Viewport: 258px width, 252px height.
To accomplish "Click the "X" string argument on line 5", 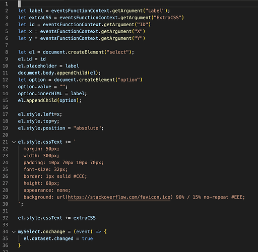I will tap(139, 31).
